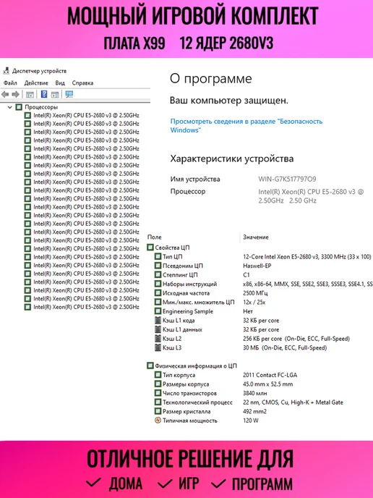Select the 45.0 mm x 52.5 mm value
373x498 pixels.
pyautogui.click(x=267, y=384)
